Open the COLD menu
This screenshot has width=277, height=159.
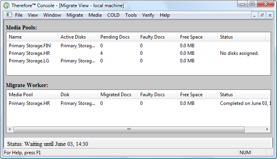(113, 15)
